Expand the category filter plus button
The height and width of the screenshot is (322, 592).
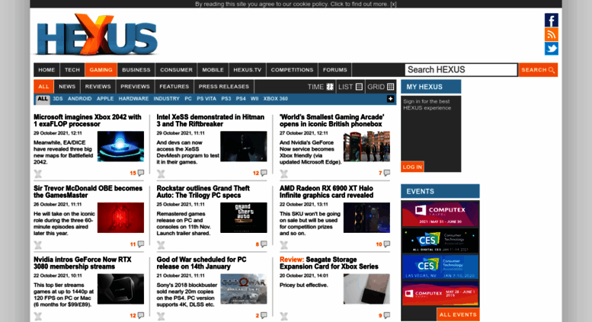(390, 99)
